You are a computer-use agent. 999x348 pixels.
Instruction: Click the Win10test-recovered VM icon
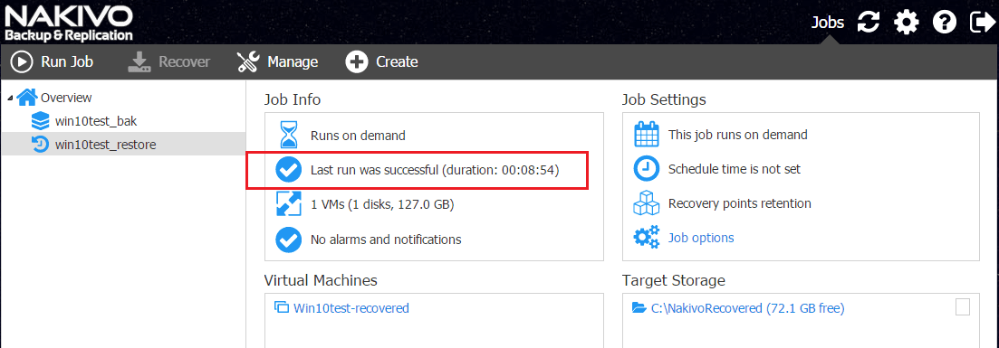(281, 308)
